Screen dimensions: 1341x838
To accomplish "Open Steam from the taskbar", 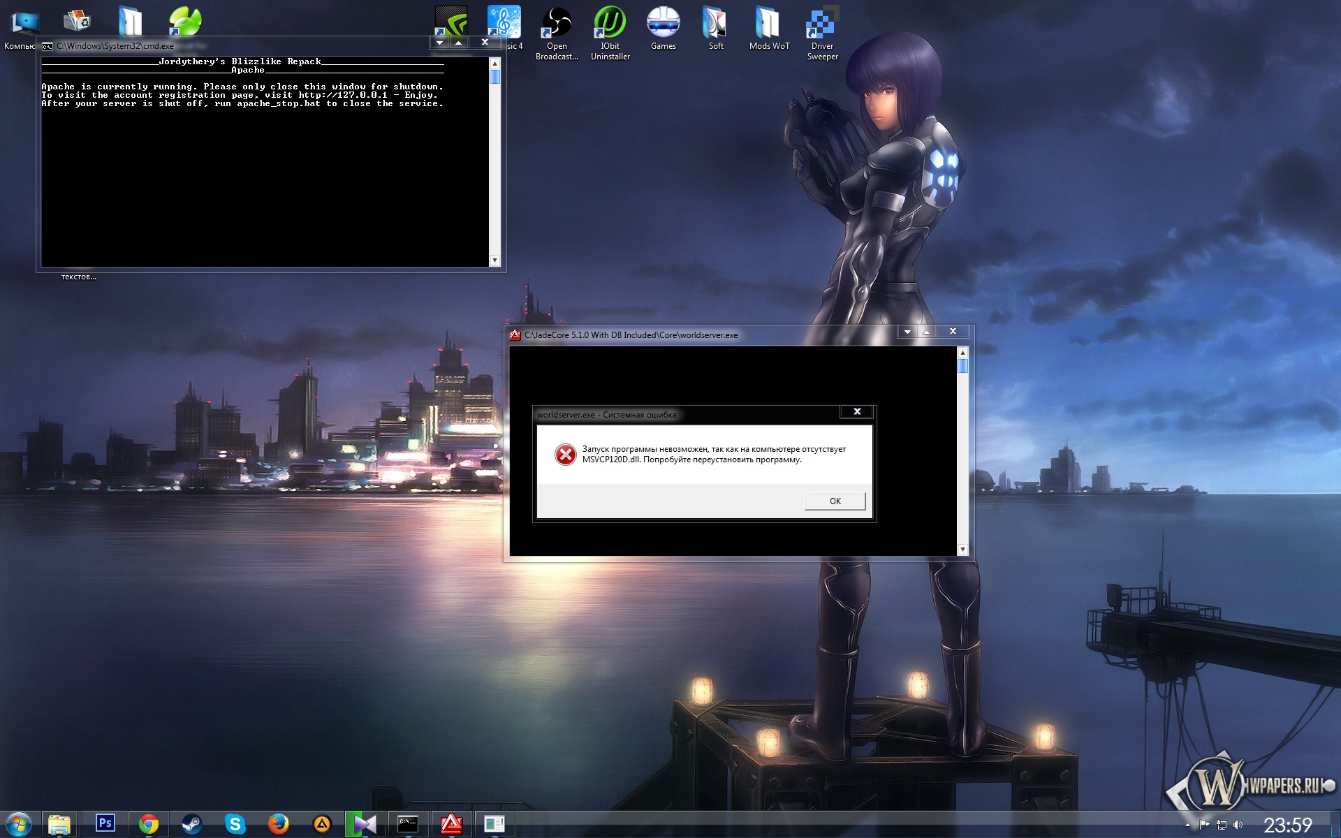I will pos(191,824).
